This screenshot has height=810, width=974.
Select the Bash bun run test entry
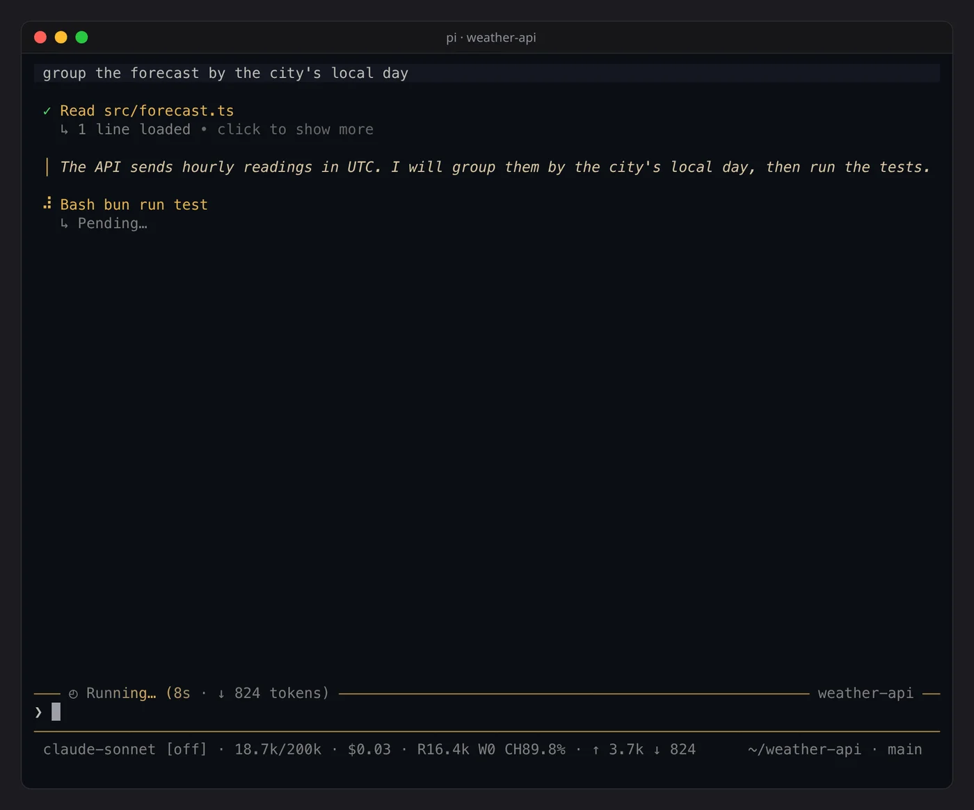(x=134, y=204)
